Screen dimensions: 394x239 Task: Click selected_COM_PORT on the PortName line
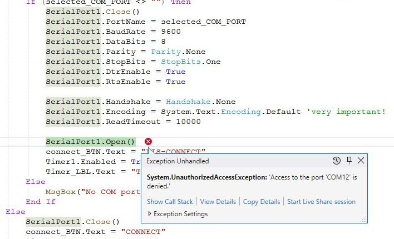203,22
